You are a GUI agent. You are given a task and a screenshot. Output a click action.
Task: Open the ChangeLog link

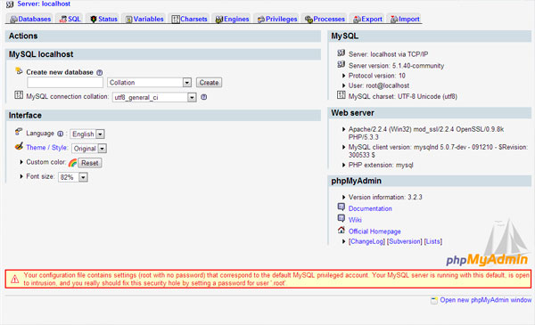pos(366,241)
